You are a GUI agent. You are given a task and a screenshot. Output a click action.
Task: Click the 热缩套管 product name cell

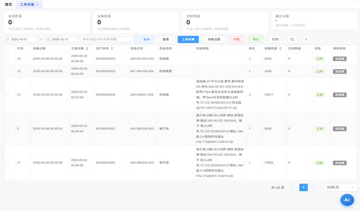click(x=166, y=71)
